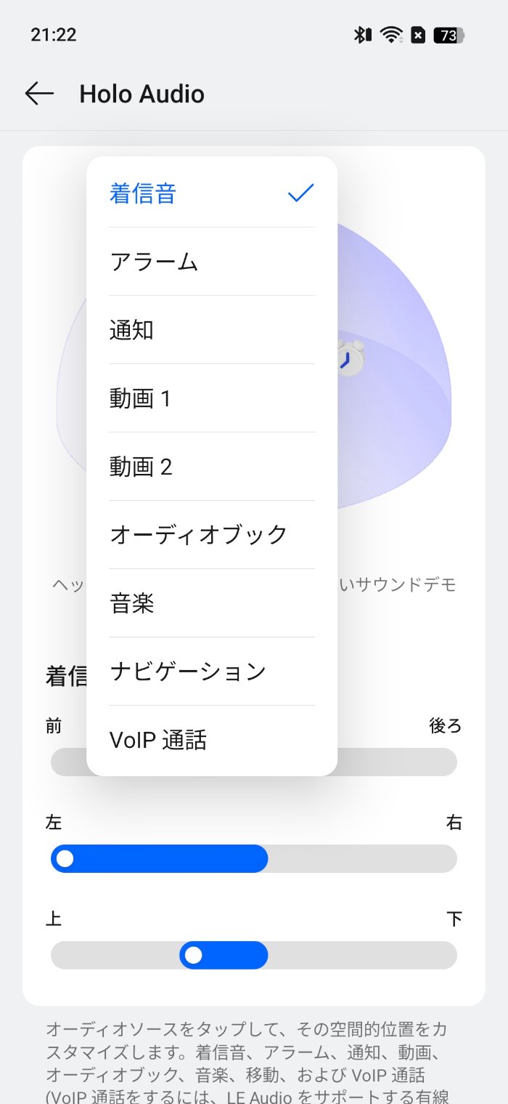Choose アラーム in the audio source menu
The height and width of the screenshot is (1104, 508).
(x=212, y=262)
